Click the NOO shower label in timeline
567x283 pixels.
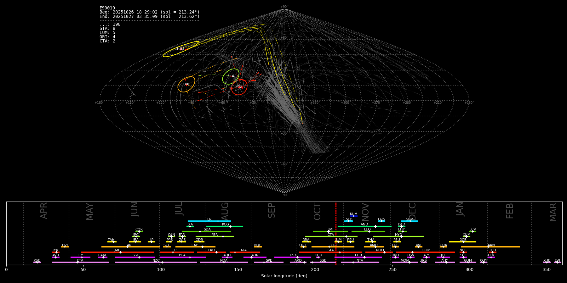pos(380,250)
